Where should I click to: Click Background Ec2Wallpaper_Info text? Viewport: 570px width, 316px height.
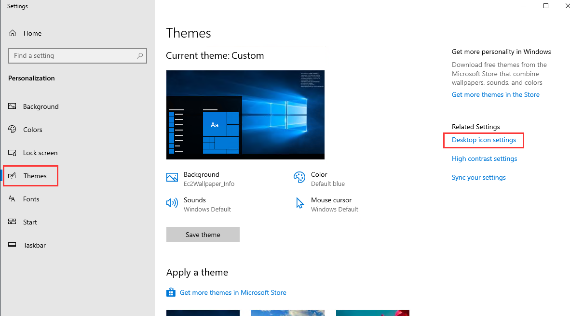(x=209, y=179)
